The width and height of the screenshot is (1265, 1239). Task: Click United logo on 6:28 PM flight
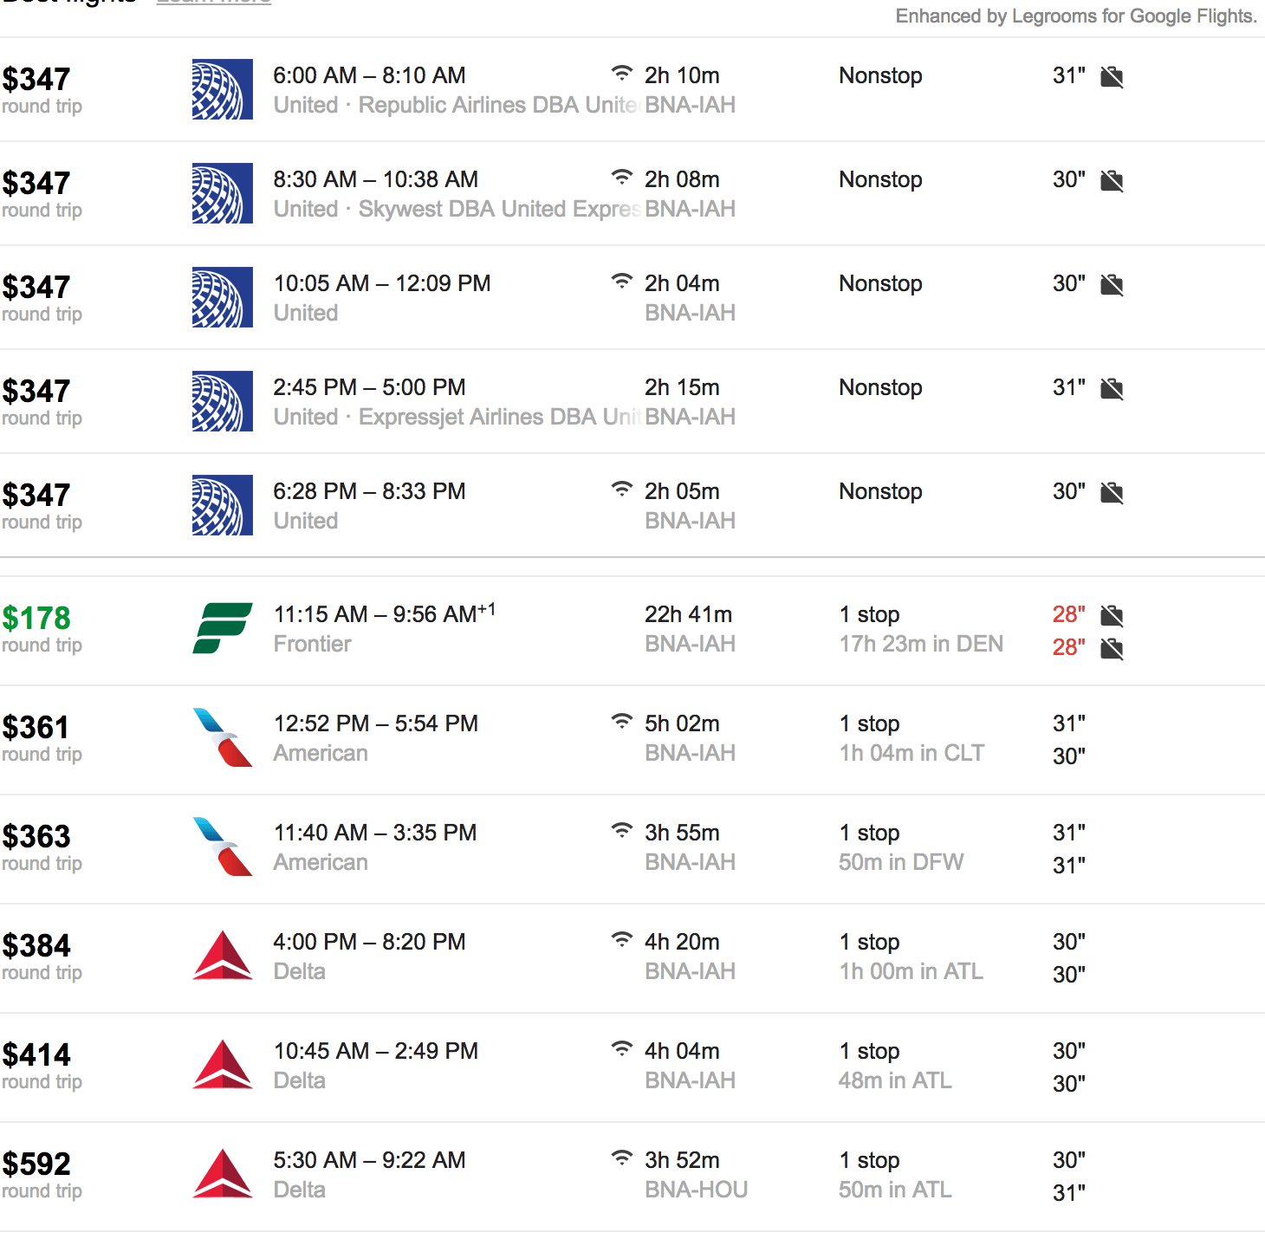click(223, 505)
